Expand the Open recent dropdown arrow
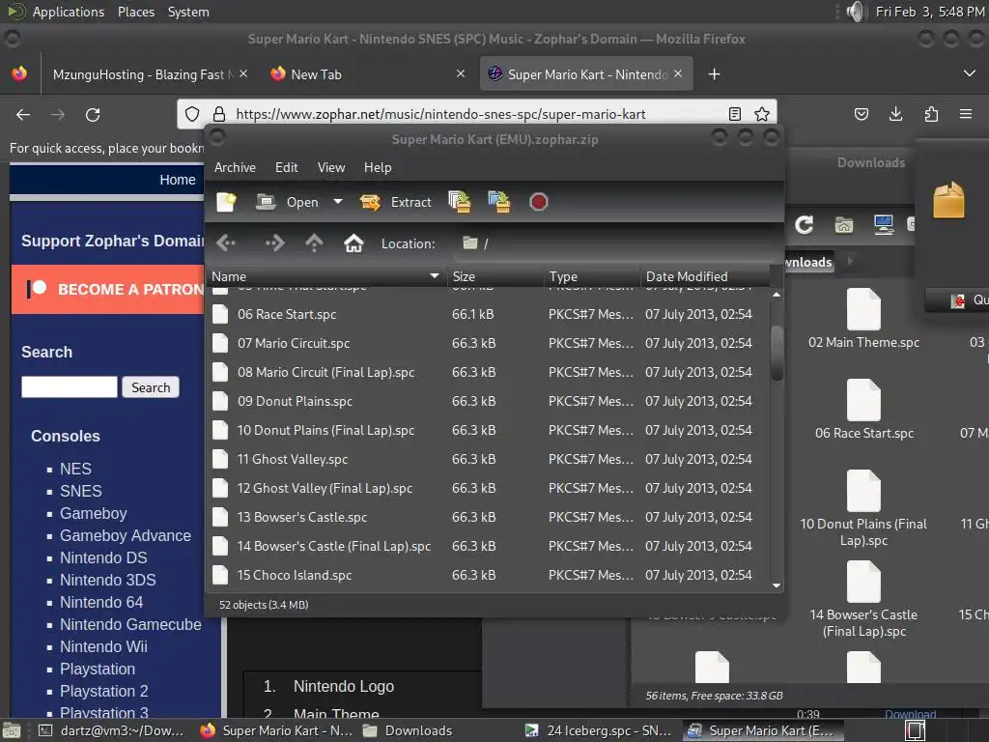Image resolution: width=989 pixels, height=742 pixels. click(x=338, y=202)
